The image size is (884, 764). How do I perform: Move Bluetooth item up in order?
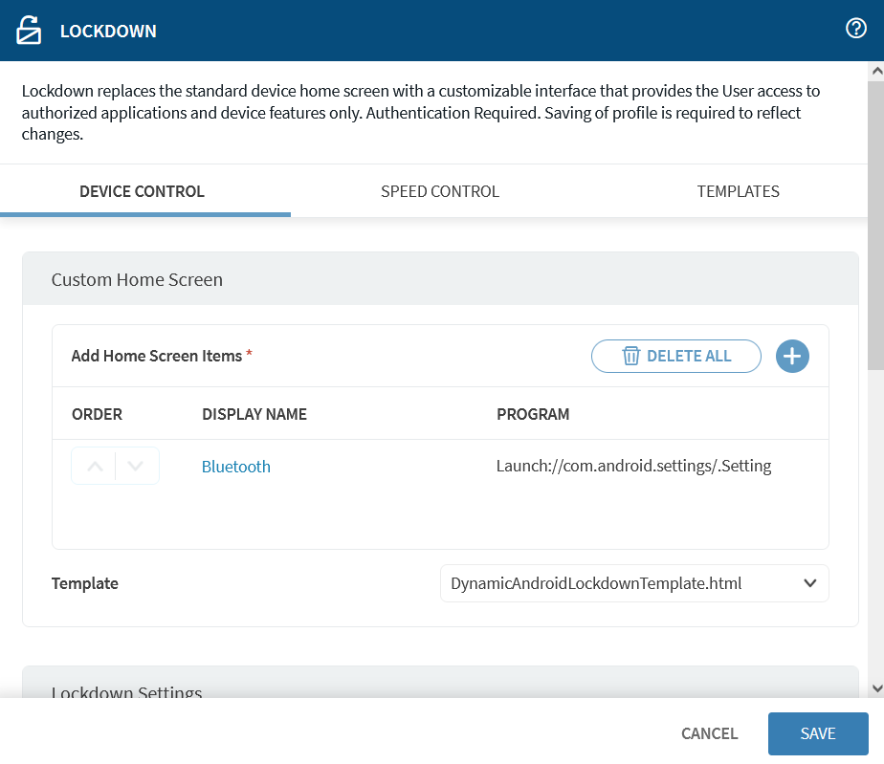(x=95, y=467)
